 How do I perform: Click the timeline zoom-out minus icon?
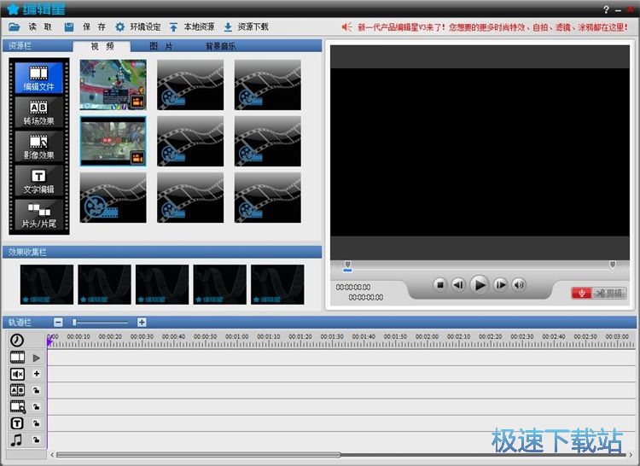(x=58, y=322)
